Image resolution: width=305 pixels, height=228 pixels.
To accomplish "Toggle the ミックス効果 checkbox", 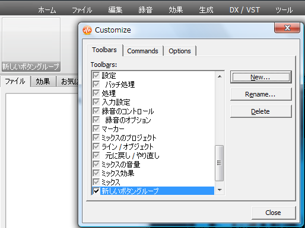I will tap(96, 173).
